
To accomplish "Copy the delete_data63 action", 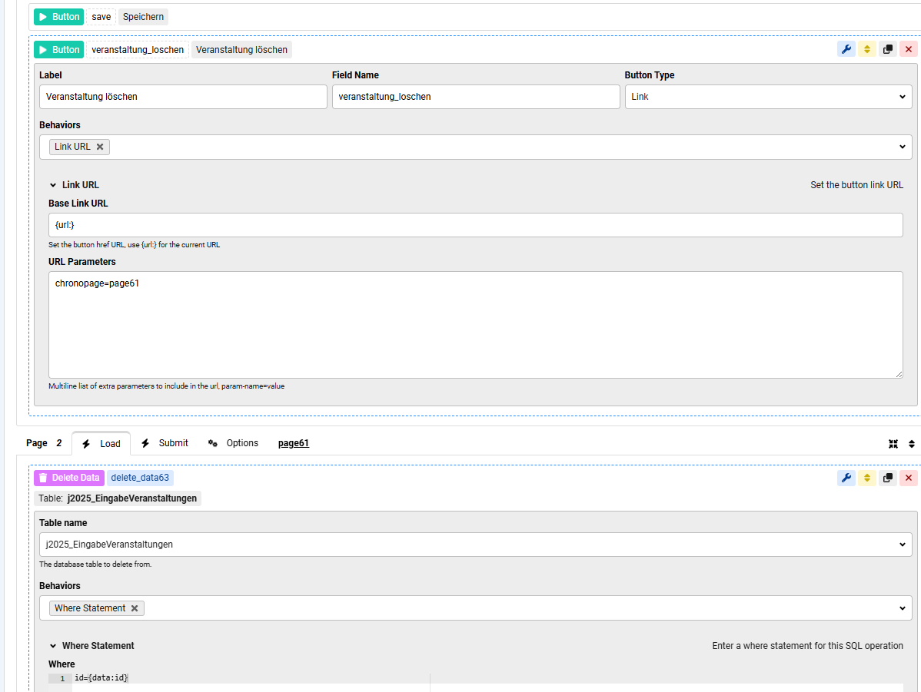I will (888, 478).
